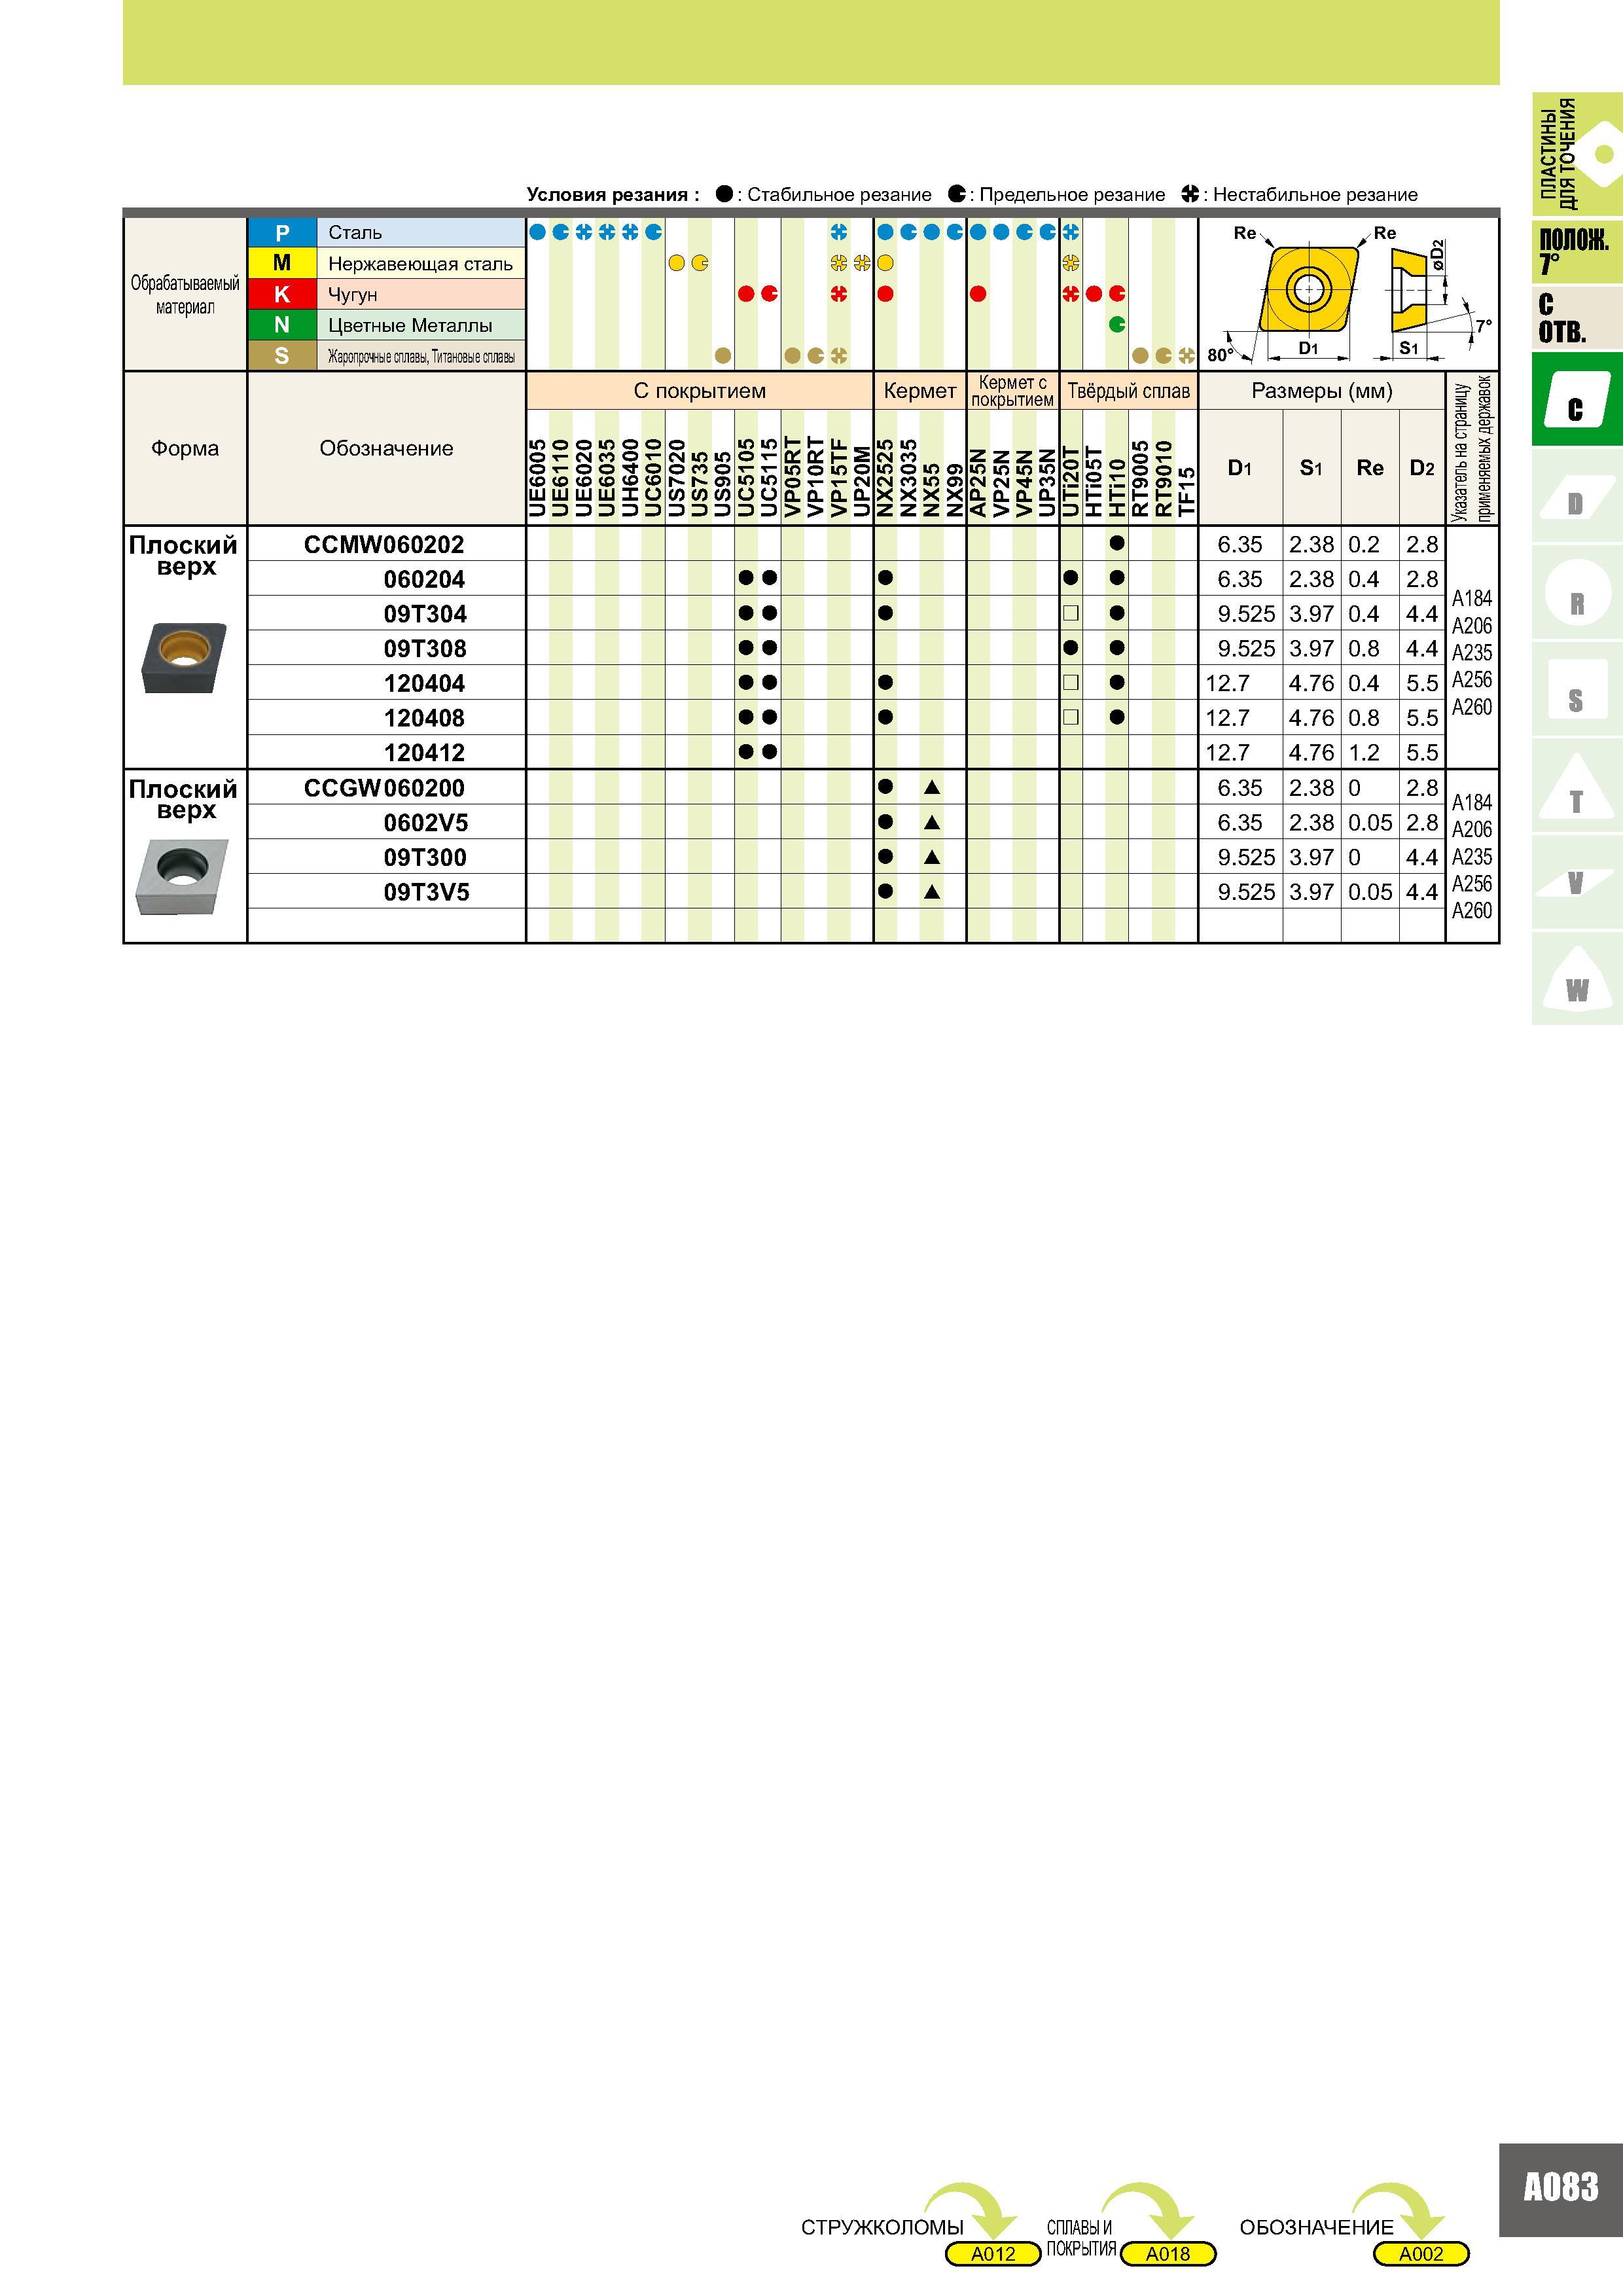
Task: Click the red K cast iron swatch
Action: (282, 294)
